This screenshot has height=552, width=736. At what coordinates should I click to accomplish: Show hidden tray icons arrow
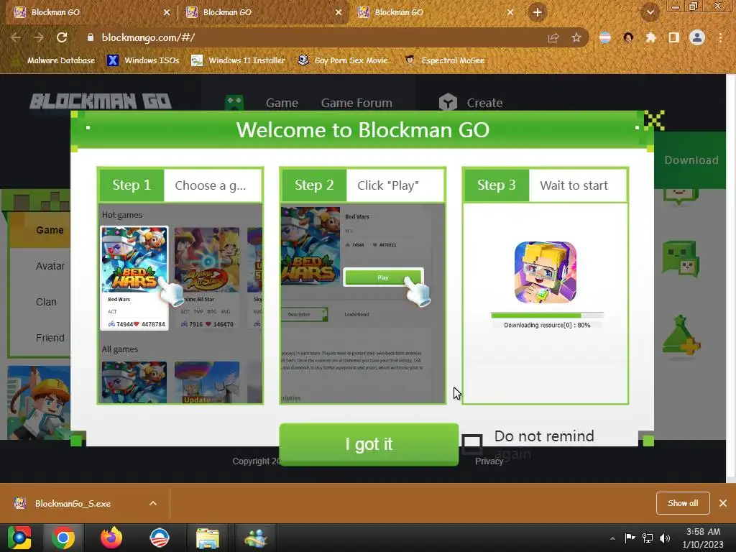(x=612, y=538)
